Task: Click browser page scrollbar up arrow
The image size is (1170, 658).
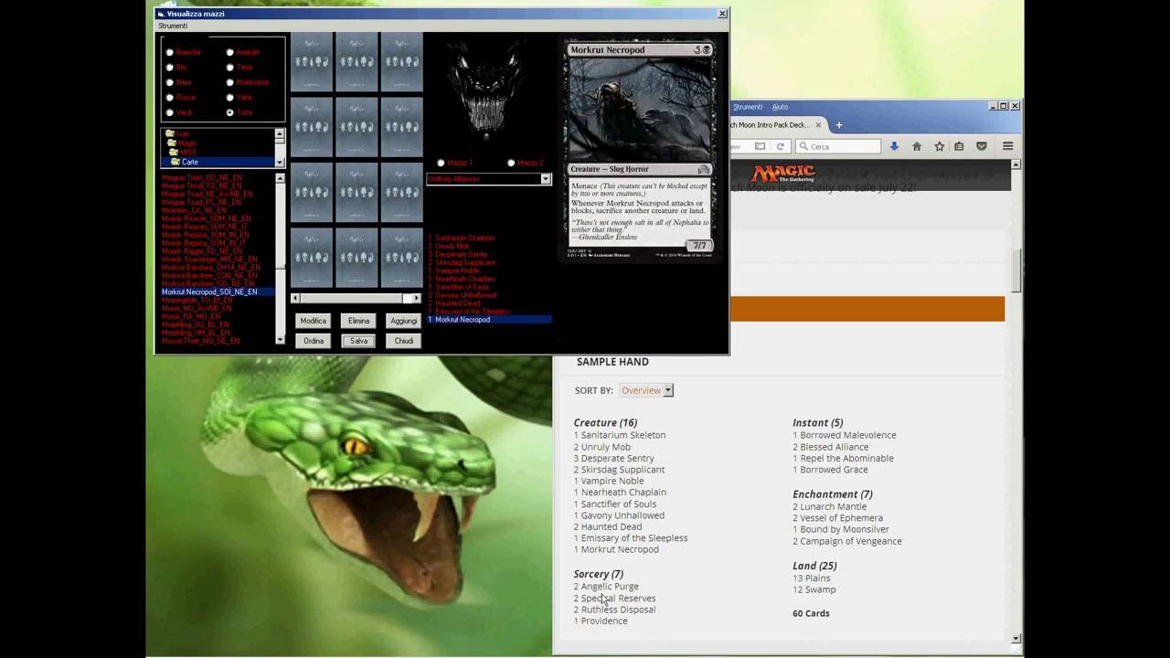Action: (x=1016, y=165)
